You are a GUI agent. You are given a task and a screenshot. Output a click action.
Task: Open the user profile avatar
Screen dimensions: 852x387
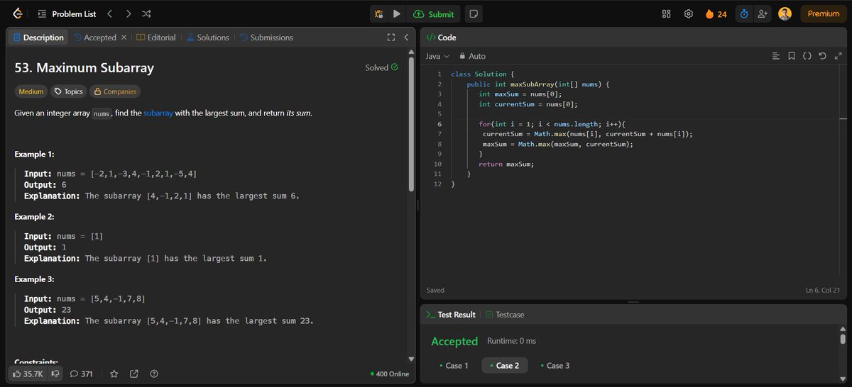tap(785, 13)
